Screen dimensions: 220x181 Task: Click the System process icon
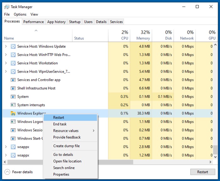click(x=13, y=97)
